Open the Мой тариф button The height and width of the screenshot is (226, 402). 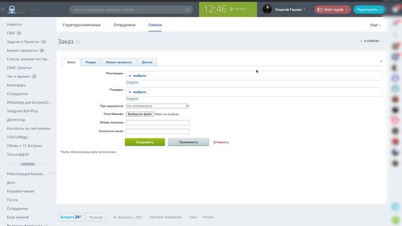332,9
